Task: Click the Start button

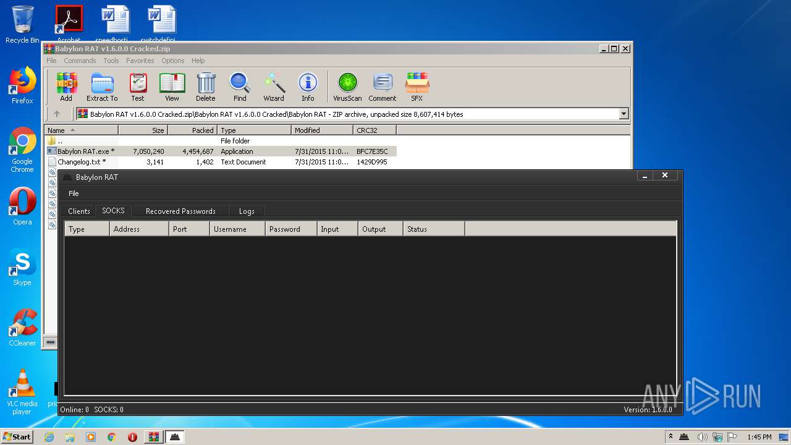Action: coord(17,437)
